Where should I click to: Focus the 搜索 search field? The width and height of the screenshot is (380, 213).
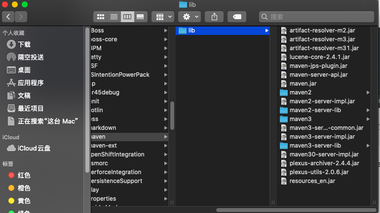[316, 17]
